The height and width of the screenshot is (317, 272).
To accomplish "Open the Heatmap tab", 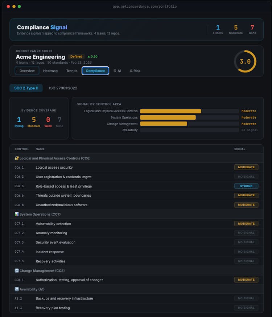I will click(50, 71).
